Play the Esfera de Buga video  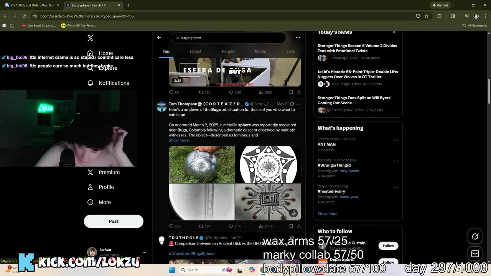tap(235, 72)
